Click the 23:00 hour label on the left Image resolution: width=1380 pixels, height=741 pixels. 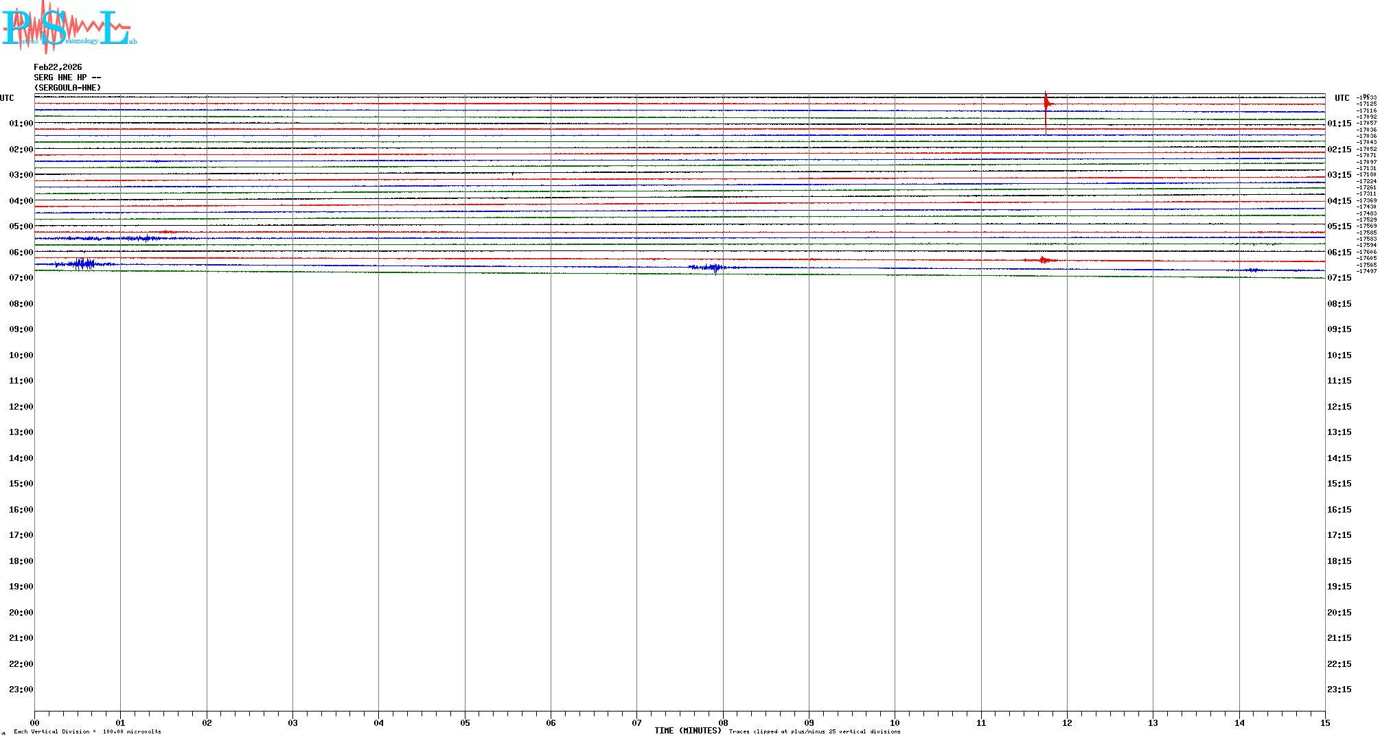tap(21, 690)
